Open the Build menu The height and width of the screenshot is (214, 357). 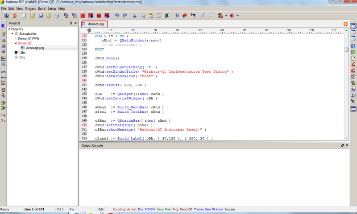pos(42,8)
